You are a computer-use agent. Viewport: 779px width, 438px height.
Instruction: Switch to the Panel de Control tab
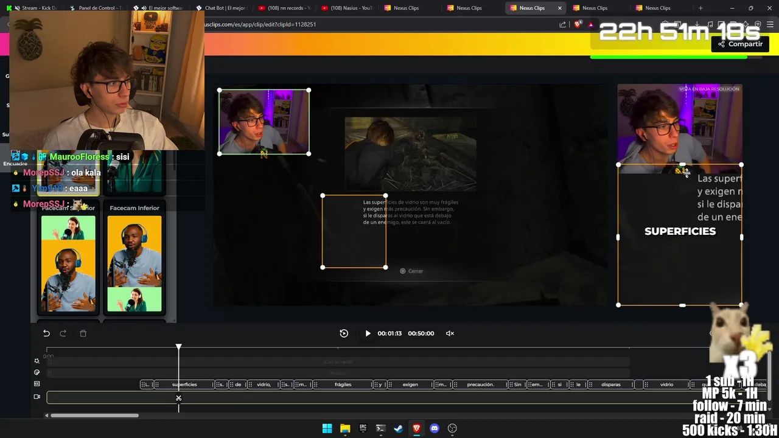point(95,8)
